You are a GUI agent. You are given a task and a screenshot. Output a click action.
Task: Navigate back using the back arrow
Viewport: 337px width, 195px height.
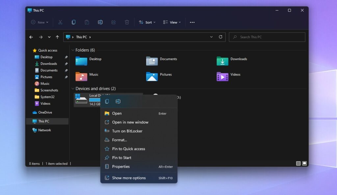point(31,37)
